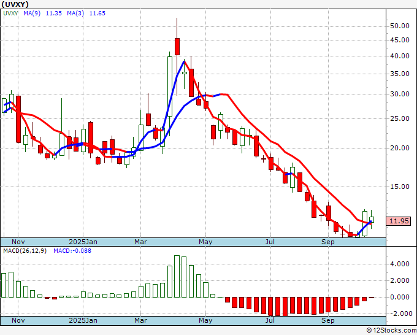Click Nov on the MACD time axis
The image size is (417, 335).
[x=18, y=320]
